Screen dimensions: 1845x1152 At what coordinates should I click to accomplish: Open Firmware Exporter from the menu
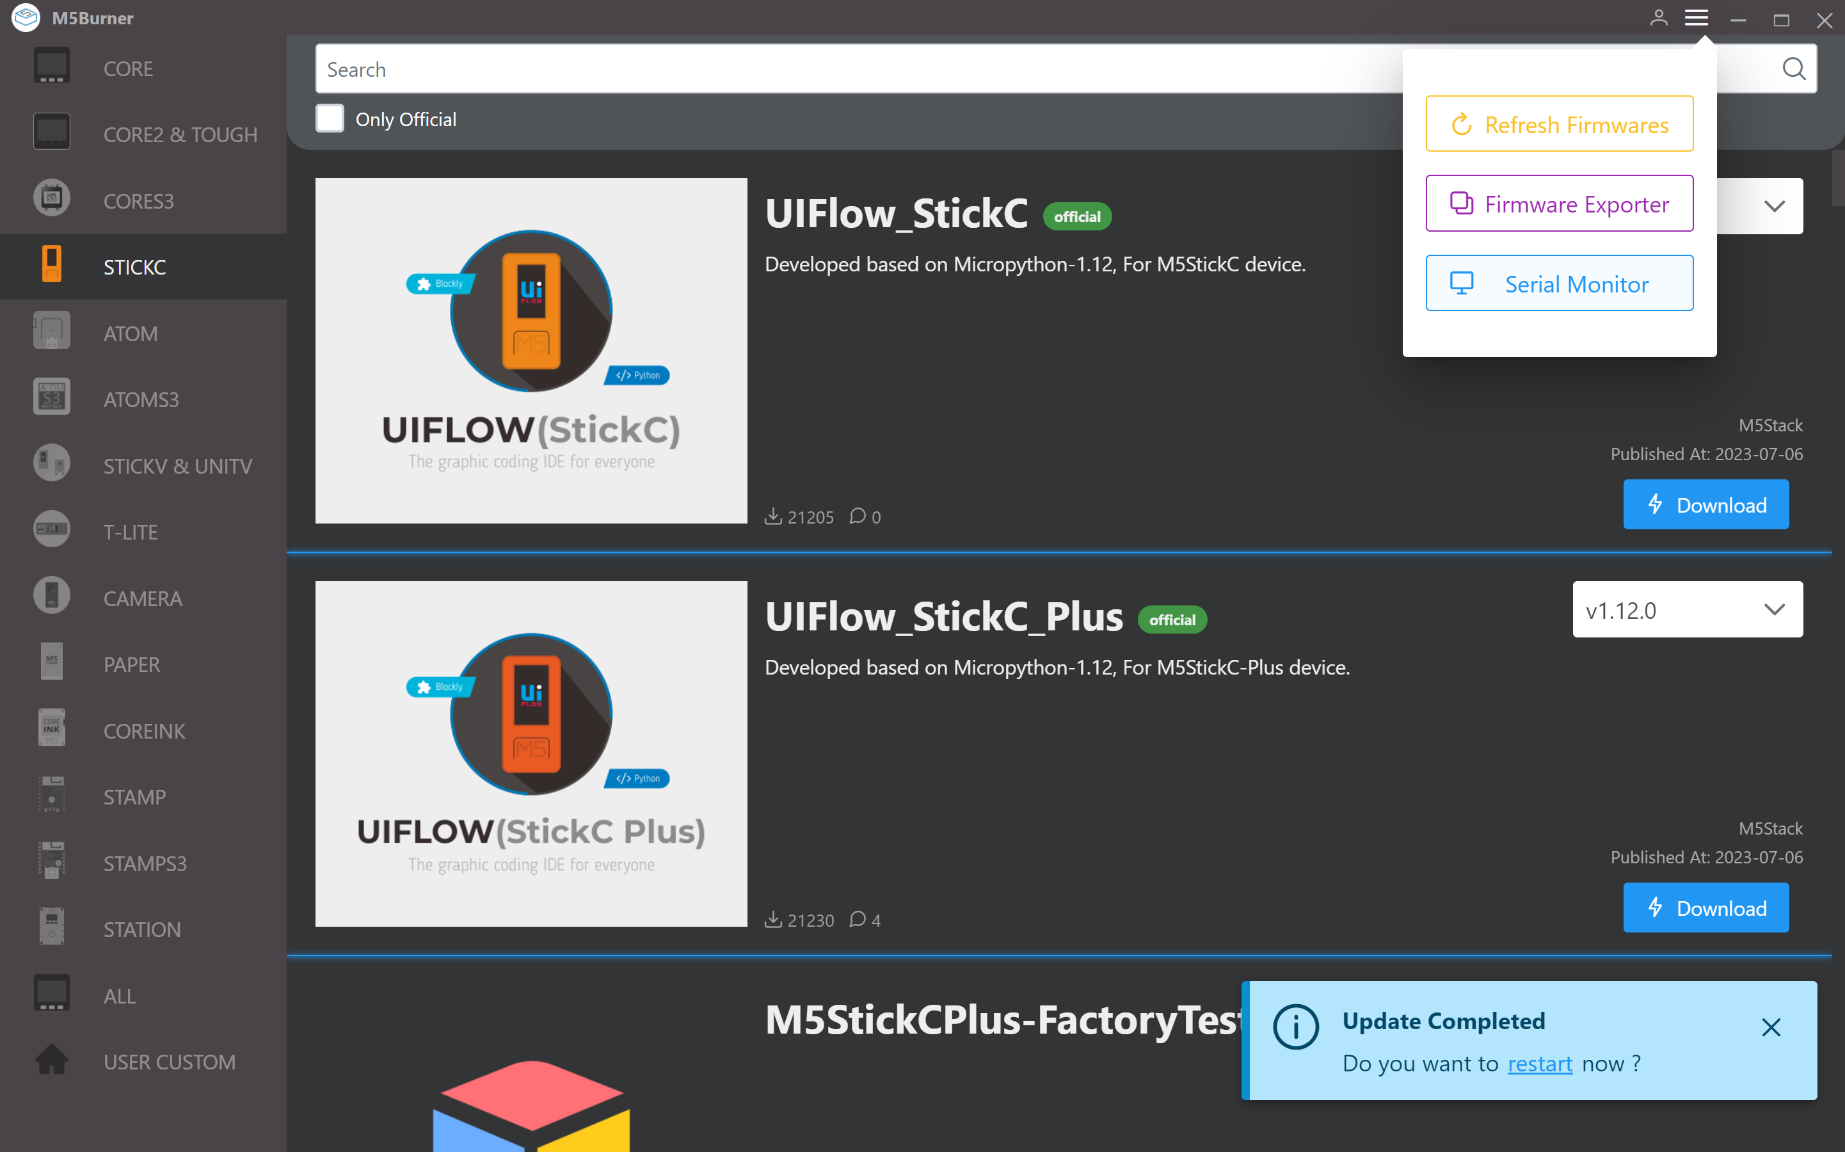(x=1560, y=204)
